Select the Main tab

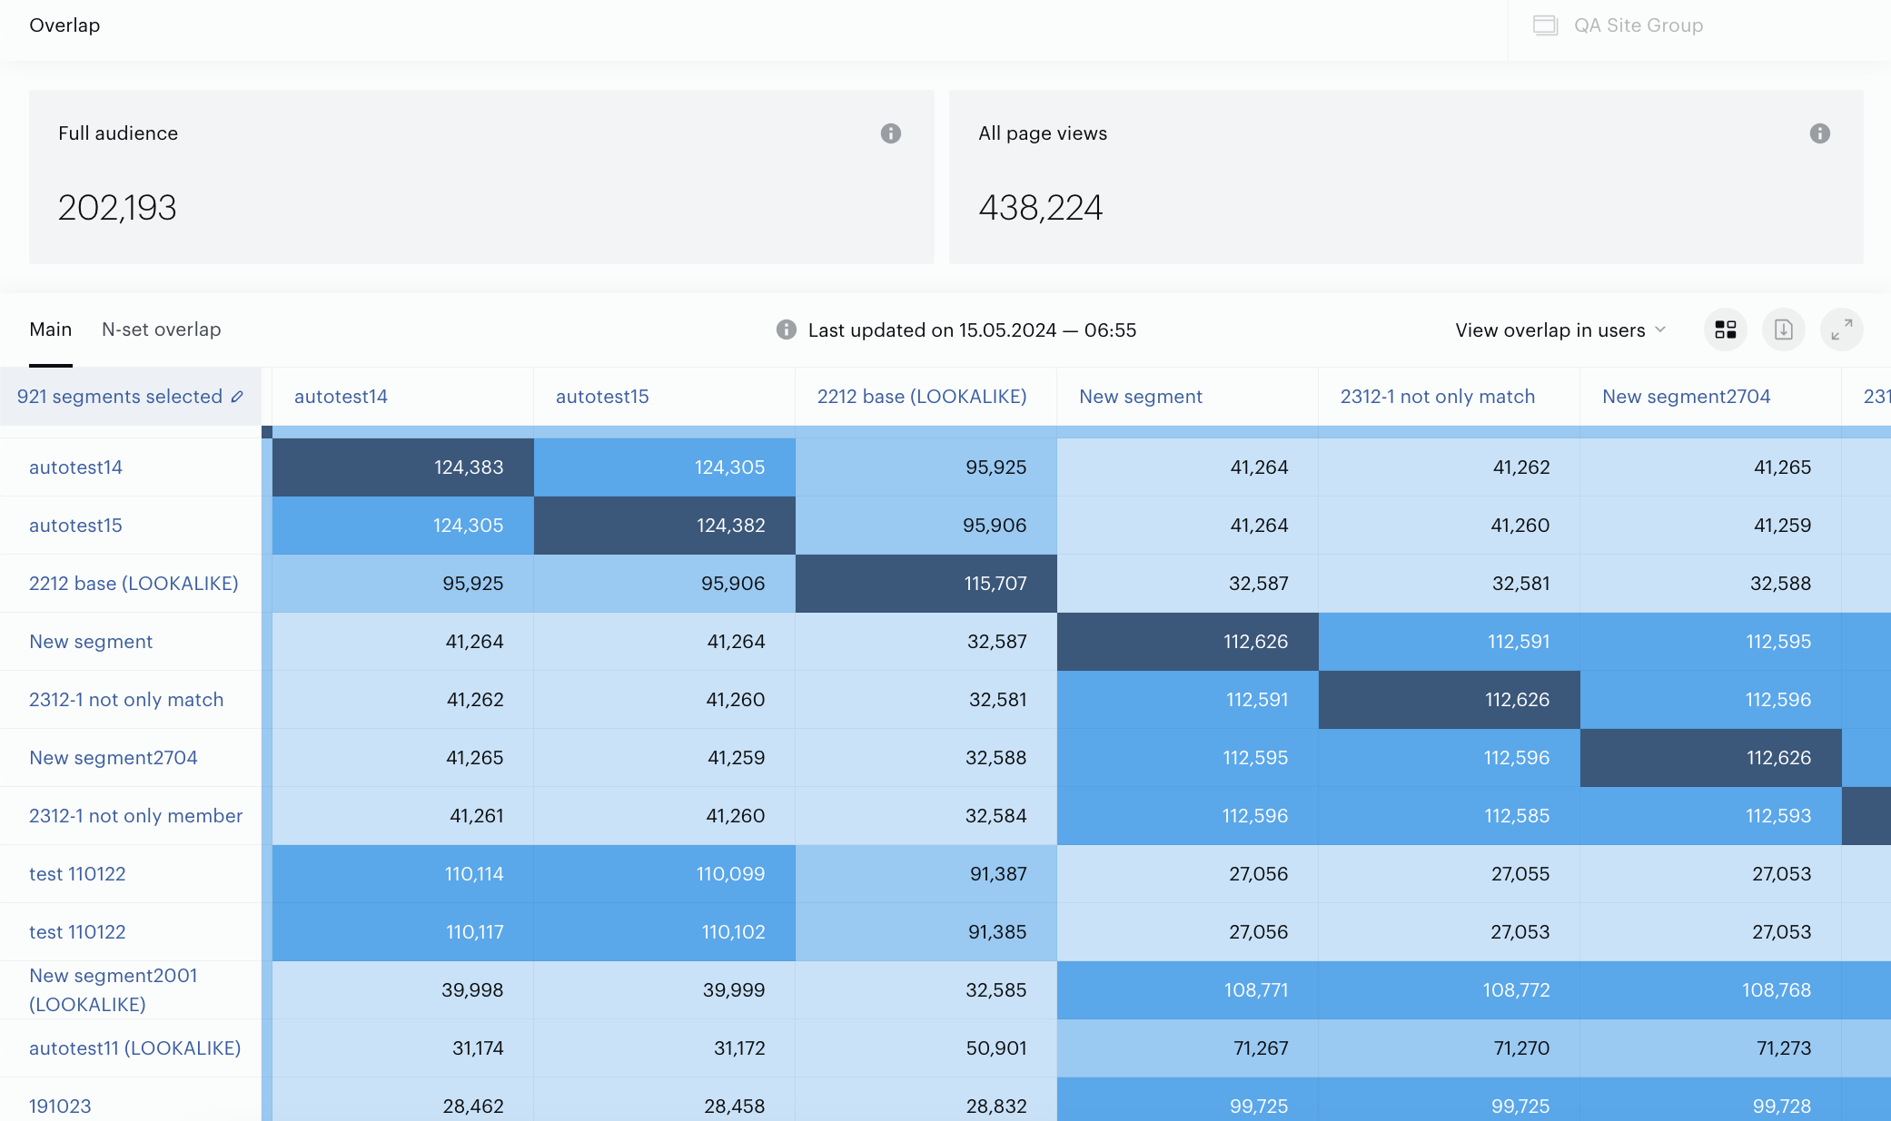(x=50, y=329)
